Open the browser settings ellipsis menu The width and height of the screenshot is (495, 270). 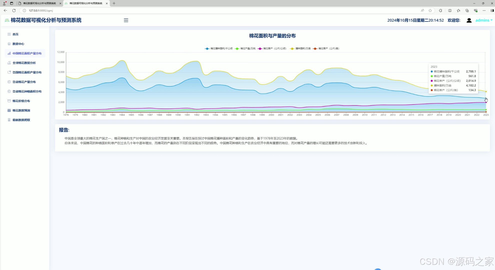tap(484, 10)
